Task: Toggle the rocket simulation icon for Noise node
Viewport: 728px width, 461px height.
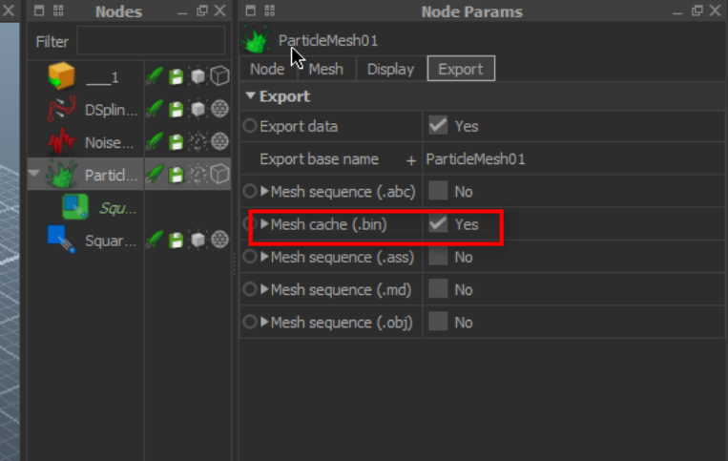Action: pos(156,142)
